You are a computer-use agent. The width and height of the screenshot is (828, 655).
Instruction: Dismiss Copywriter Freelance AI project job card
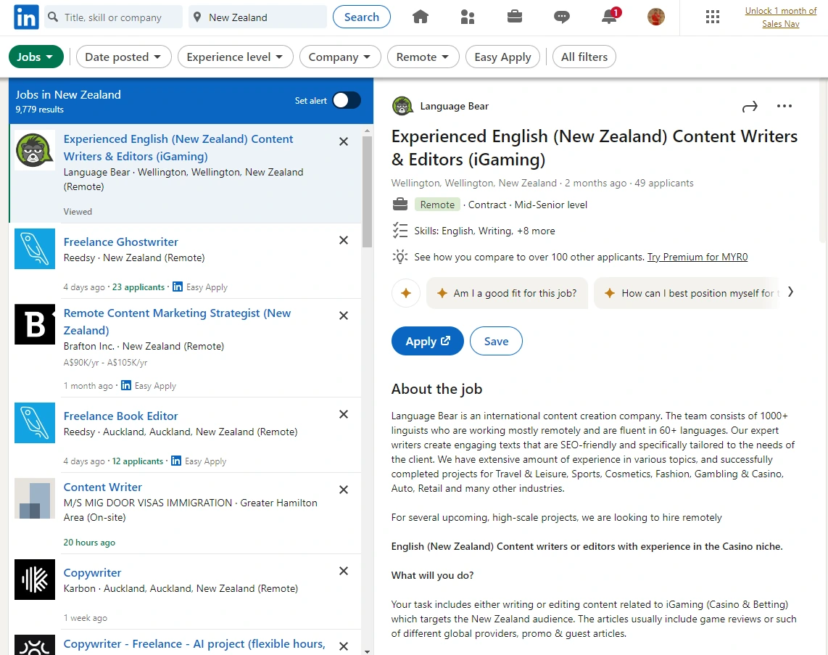344,646
